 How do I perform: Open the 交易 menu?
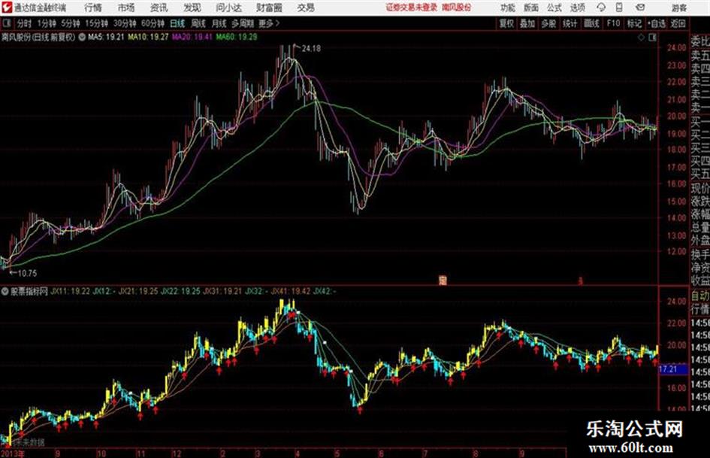point(306,8)
